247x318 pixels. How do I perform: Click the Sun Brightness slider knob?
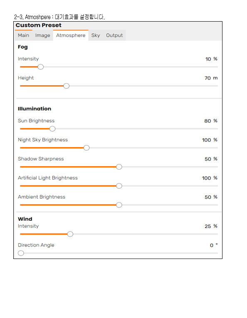[52, 129]
